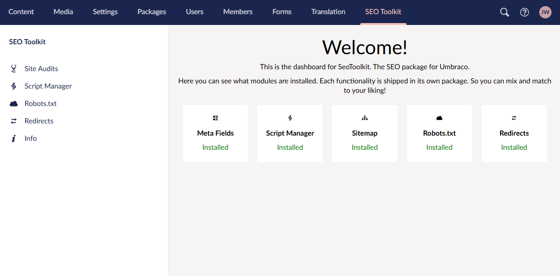Click the JW user avatar

[x=545, y=12]
